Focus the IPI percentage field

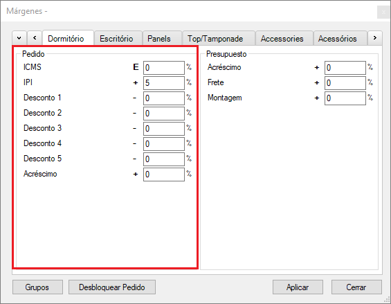pyautogui.click(x=164, y=83)
